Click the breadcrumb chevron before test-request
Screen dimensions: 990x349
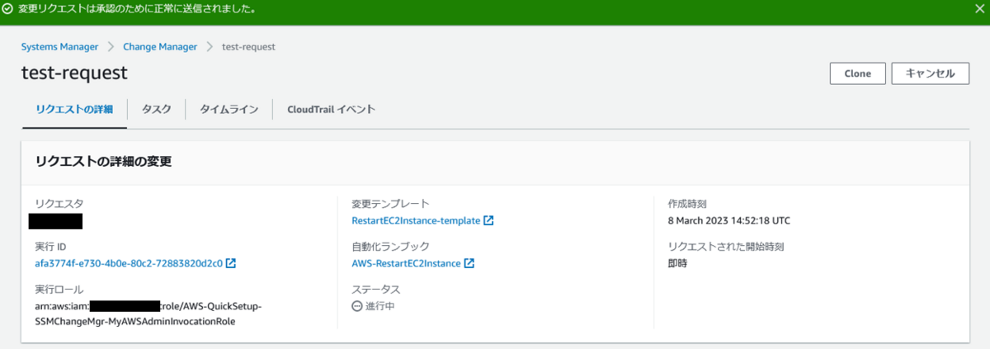coord(210,47)
